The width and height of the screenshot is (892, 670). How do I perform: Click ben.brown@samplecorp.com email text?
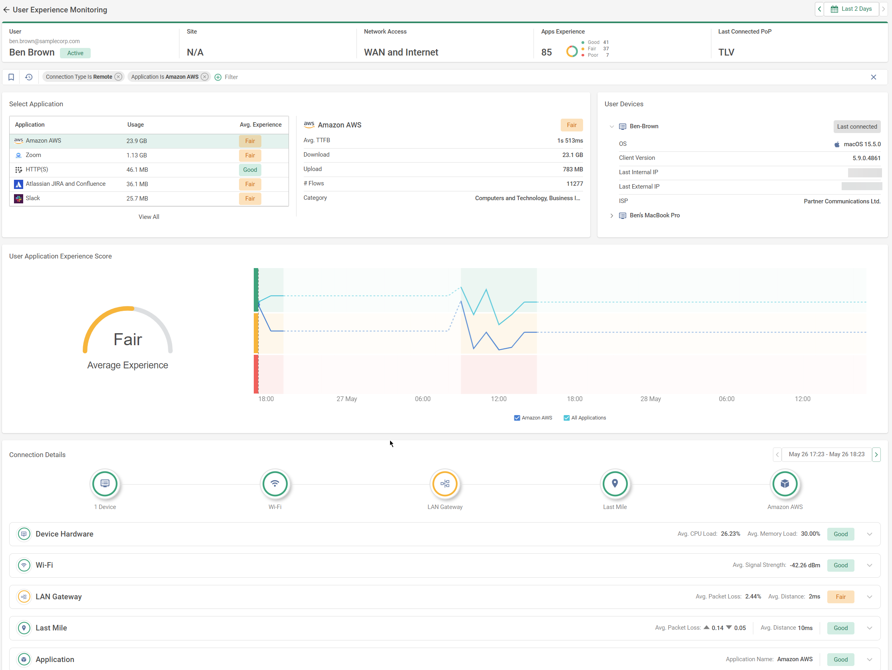pos(44,41)
